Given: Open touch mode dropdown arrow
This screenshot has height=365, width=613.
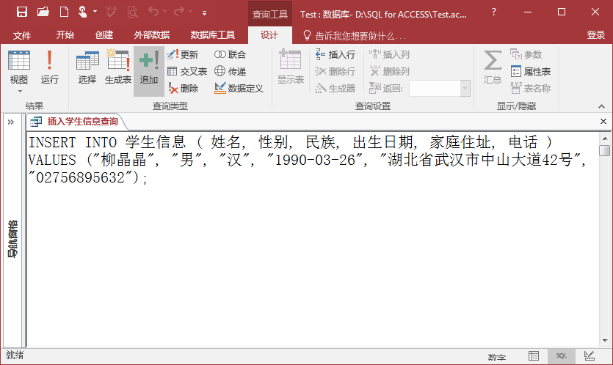Looking at the screenshot, I should coord(95,12).
